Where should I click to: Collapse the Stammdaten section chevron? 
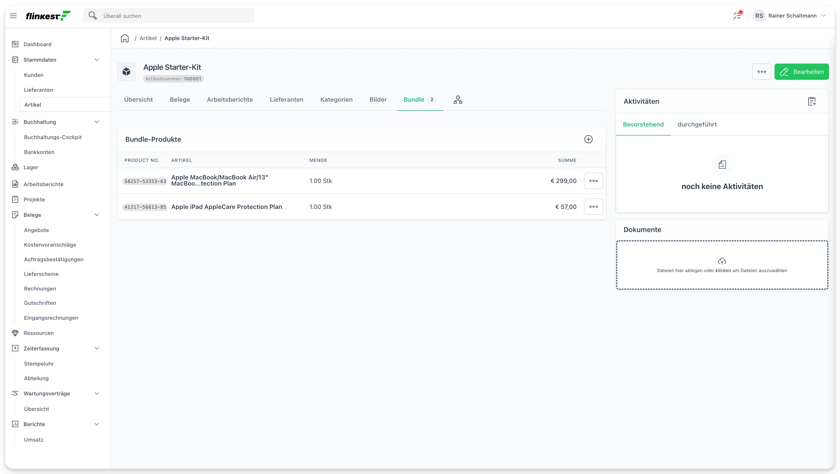pos(96,60)
